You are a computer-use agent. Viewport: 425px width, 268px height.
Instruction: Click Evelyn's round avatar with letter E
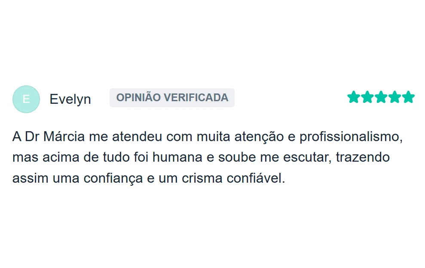click(x=26, y=99)
